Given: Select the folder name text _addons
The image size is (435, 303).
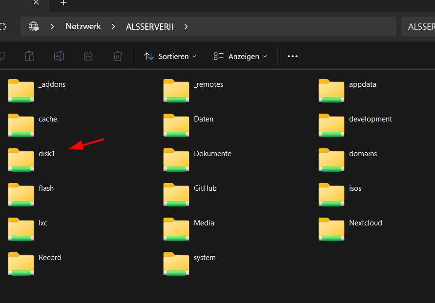Looking at the screenshot, I should tap(52, 84).
